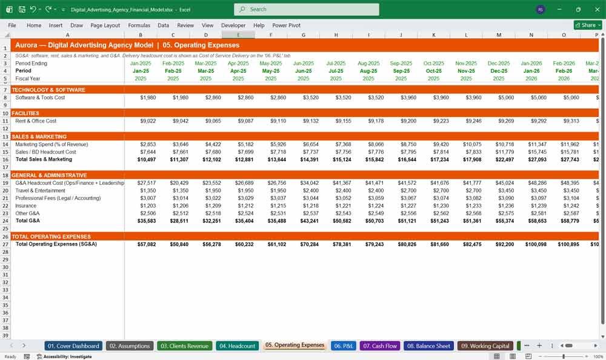Click the macro recording icon in status bar
Viewport: 606px width, 360px height.
click(x=27, y=356)
